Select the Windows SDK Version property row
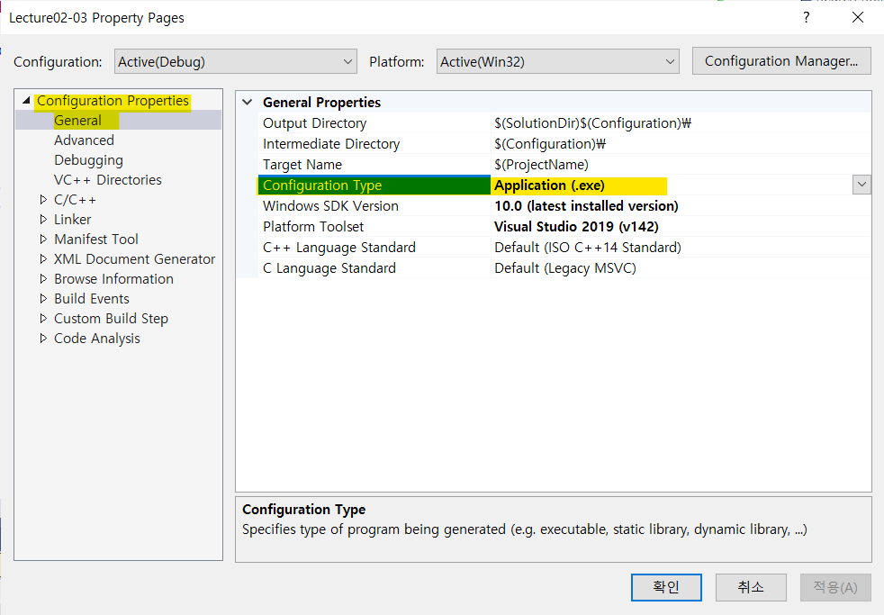 point(564,206)
